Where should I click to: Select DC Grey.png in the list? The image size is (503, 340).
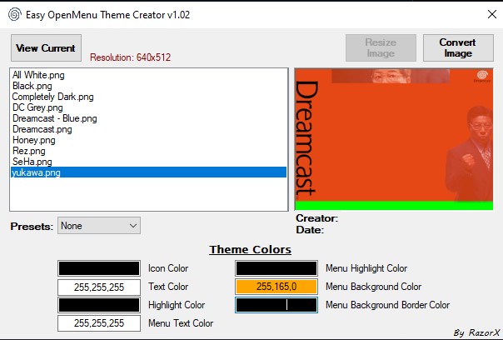pyautogui.click(x=148, y=107)
